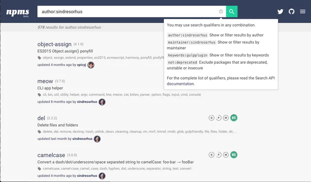311x182 pixels.
Task: Click the spicyj author name link
Action: tap(81, 65)
